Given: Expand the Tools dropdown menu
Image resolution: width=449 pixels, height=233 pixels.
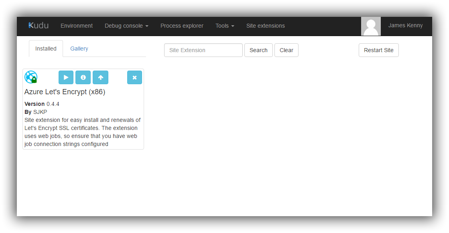Looking at the screenshot, I should 225,26.
